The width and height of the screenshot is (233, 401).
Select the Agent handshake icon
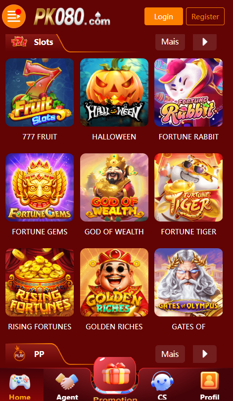[x=67, y=381]
